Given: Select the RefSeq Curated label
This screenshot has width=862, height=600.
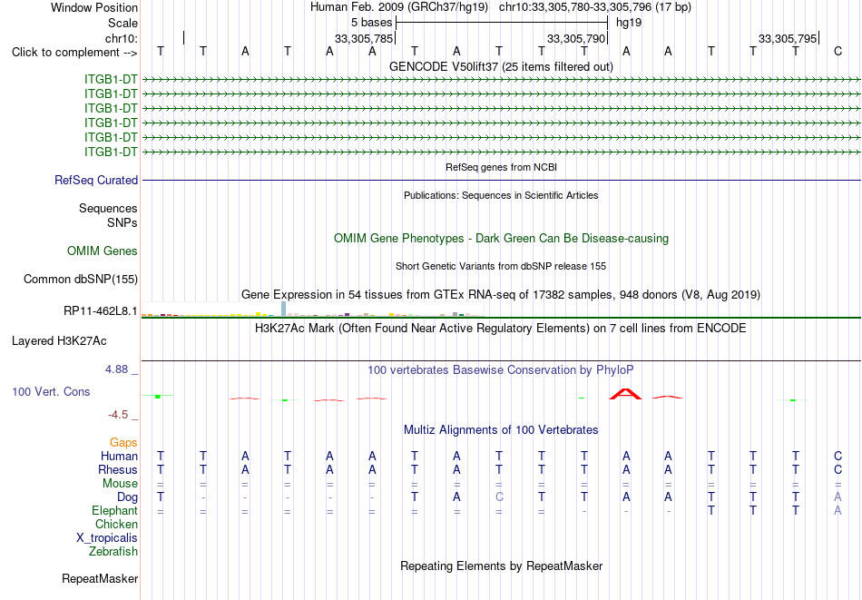Looking at the screenshot, I should click(96, 181).
